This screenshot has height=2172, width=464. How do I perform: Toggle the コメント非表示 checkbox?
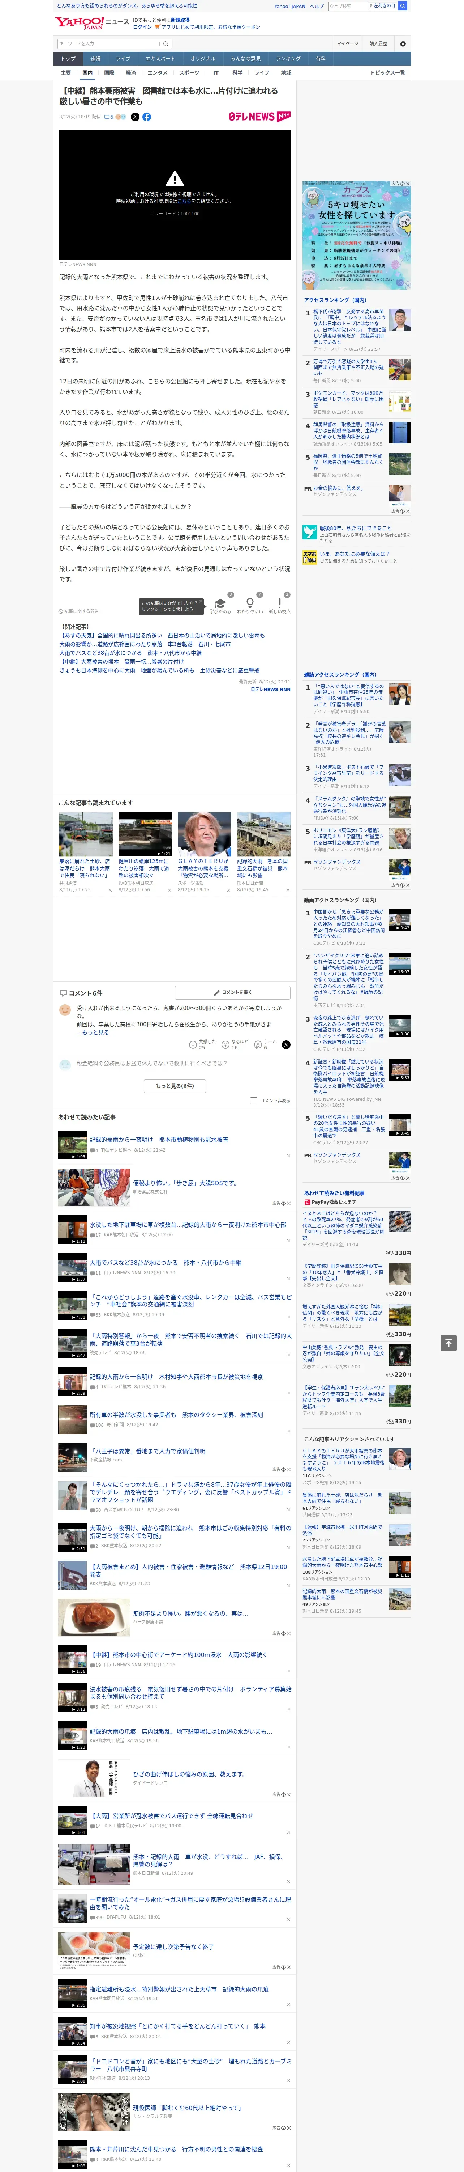click(x=253, y=1100)
